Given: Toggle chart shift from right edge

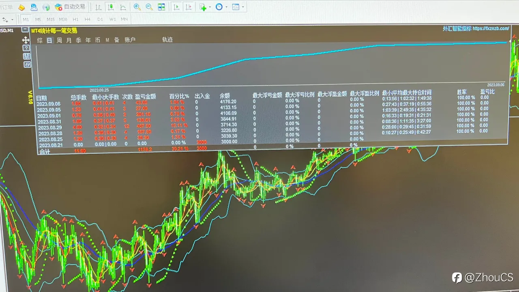Looking at the screenshot, I should click(x=189, y=7).
